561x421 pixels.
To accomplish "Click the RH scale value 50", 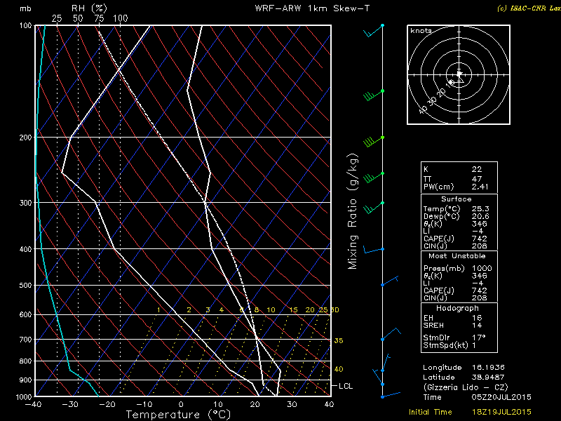I will click(x=78, y=18).
